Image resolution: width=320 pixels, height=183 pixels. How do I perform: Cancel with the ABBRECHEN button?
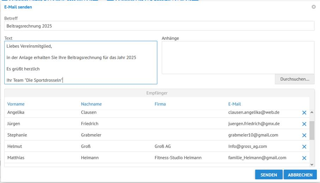[x=300, y=175]
